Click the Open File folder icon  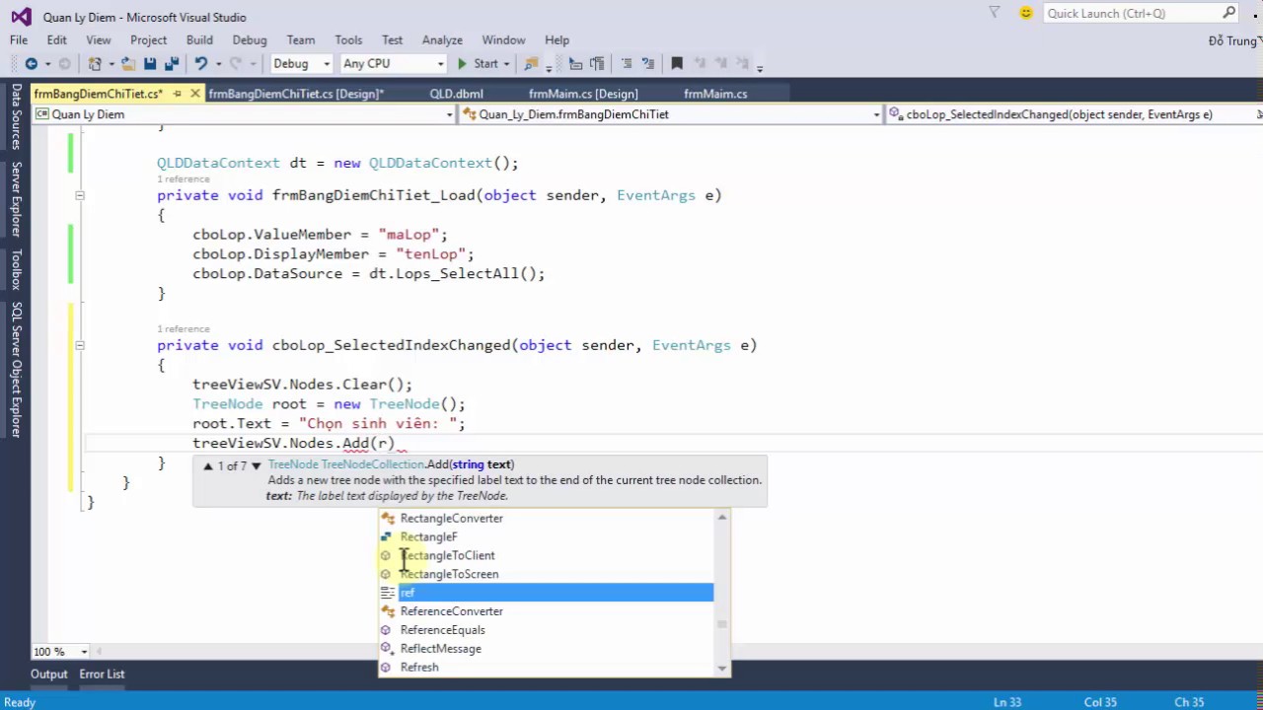click(x=128, y=64)
